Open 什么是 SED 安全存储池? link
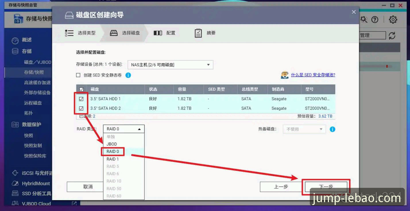Viewport: 410px width, 211px height. (x=313, y=75)
